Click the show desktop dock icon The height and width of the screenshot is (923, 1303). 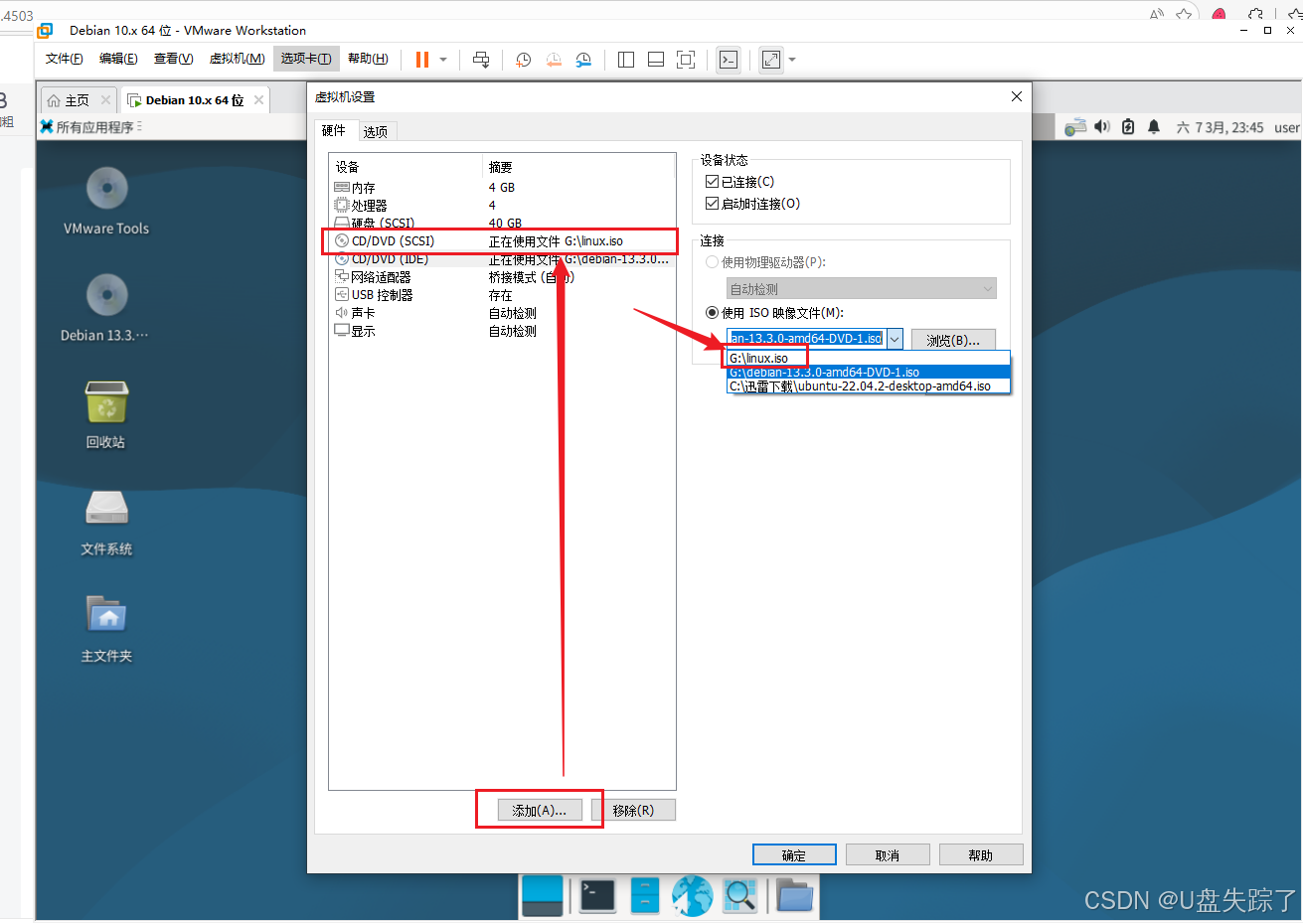pos(543,895)
